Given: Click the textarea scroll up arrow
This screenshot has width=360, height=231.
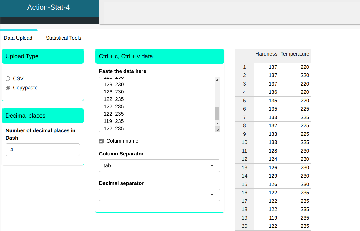Looking at the screenshot, I should (x=217, y=80).
